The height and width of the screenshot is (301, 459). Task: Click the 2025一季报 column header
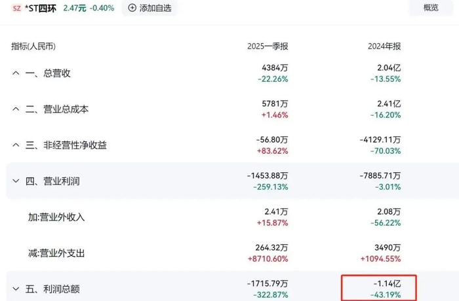268,46
